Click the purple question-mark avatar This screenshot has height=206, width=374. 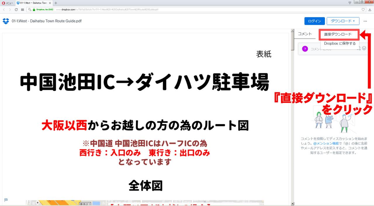(x=305, y=49)
